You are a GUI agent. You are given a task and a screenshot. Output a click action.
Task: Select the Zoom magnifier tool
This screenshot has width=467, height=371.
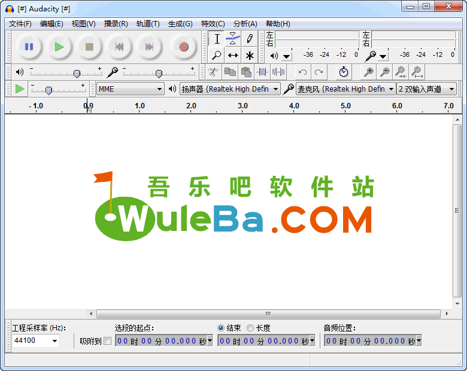click(217, 55)
